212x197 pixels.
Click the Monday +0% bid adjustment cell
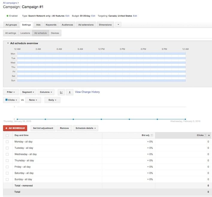click(x=150, y=142)
